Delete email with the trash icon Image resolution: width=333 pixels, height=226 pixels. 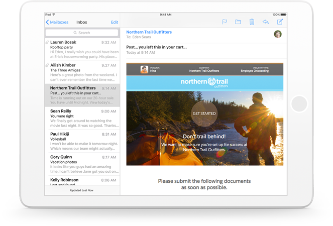coord(252,22)
